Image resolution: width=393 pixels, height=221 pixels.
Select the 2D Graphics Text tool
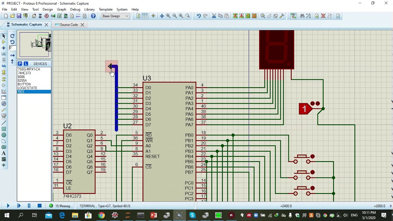tap(4, 153)
